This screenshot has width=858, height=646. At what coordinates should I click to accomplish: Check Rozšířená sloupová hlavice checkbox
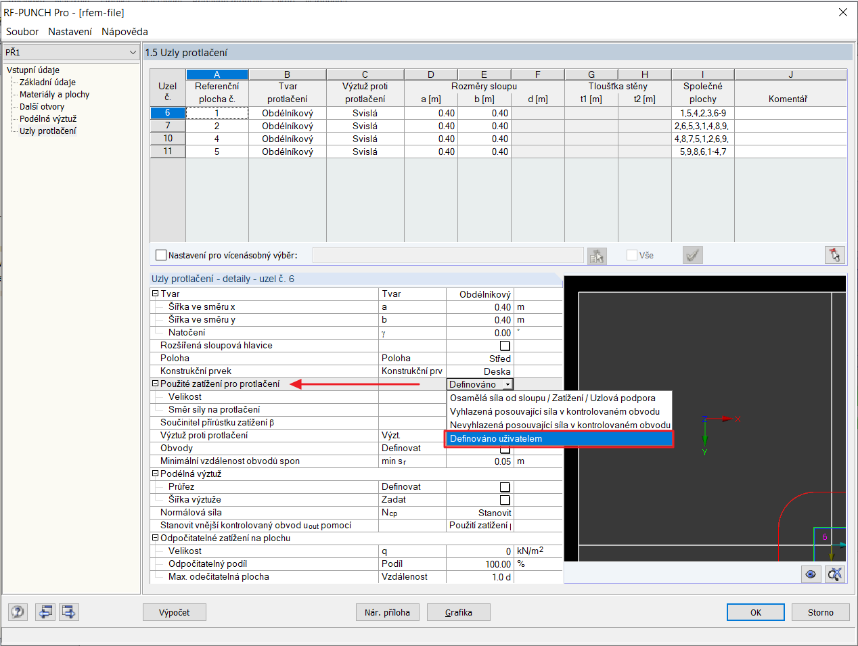[505, 346]
